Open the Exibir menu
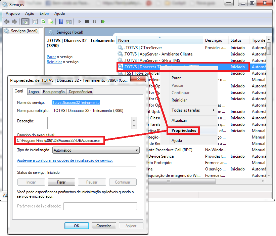276x236 pixels. point(44,13)
